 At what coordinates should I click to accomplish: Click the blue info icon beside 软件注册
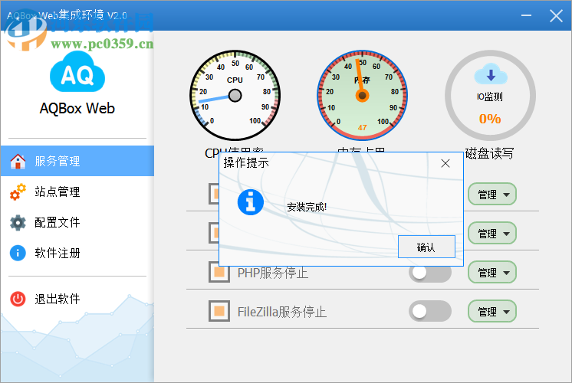[18, 253]
